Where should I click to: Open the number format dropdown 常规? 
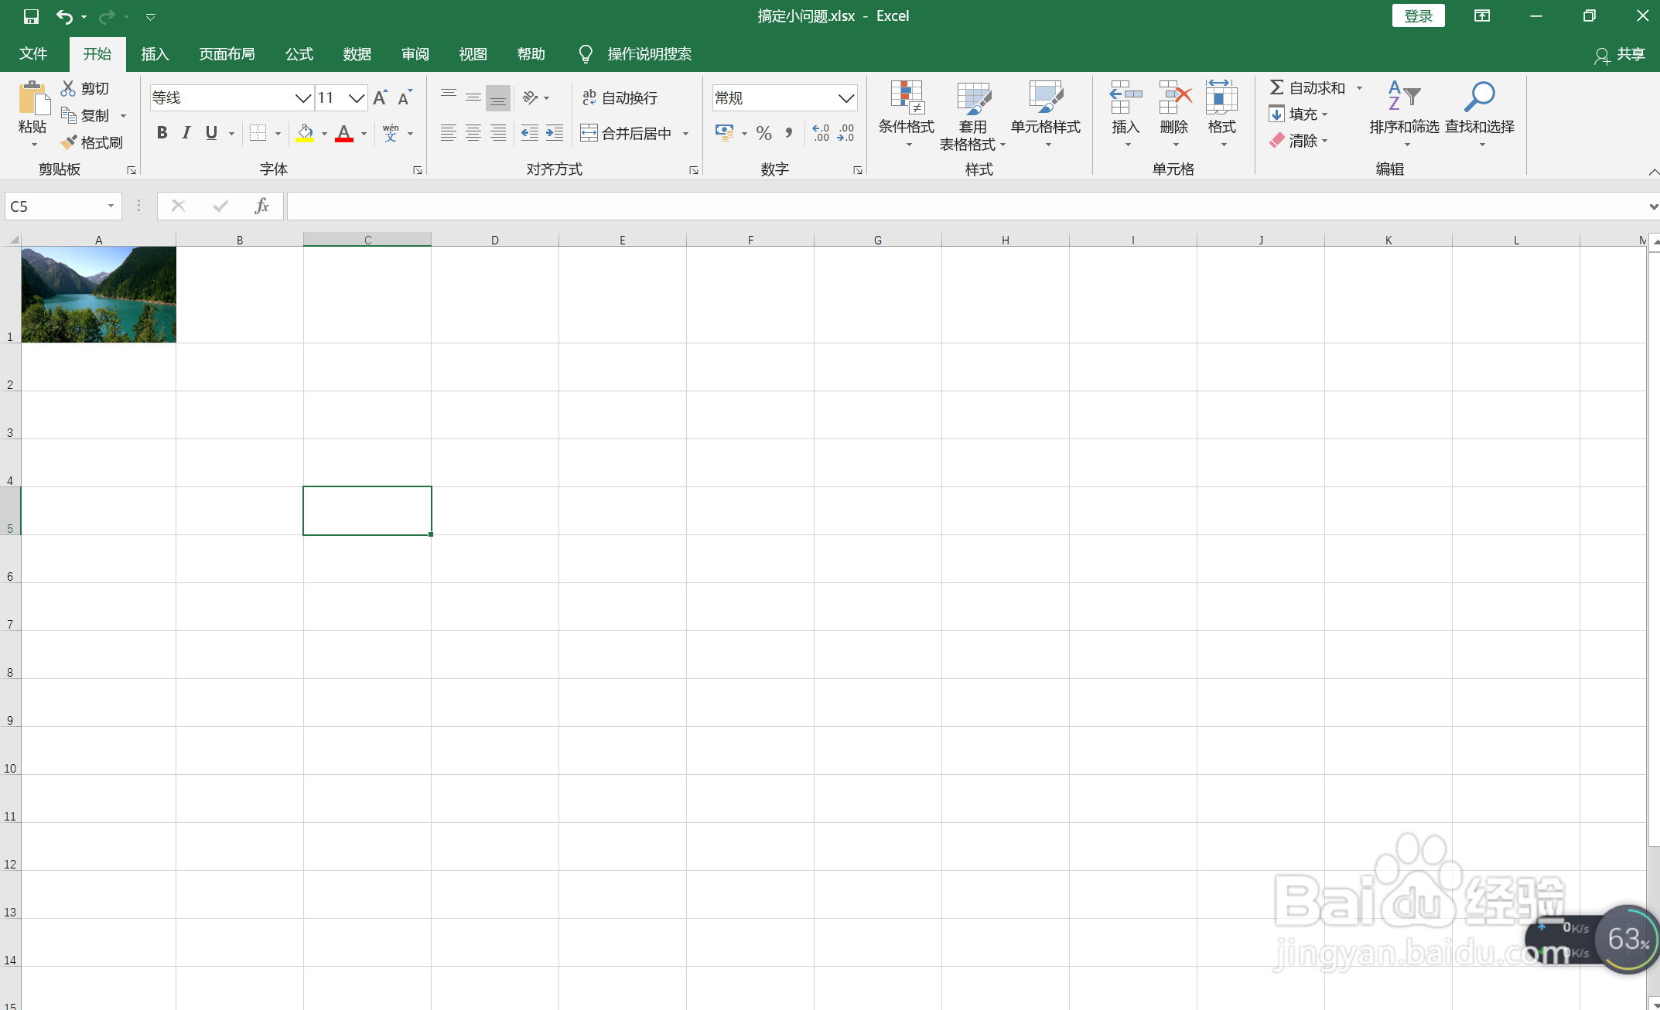click(846, 98)
